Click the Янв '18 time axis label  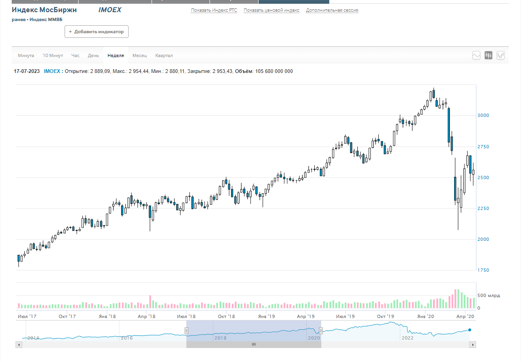[107, 317]
